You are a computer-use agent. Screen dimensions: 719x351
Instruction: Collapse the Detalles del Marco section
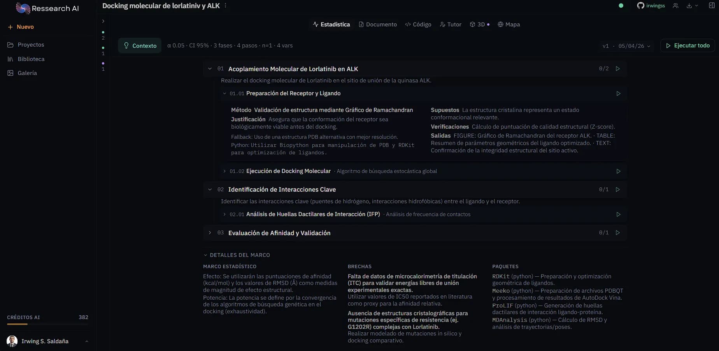click(x=237, y=255)
